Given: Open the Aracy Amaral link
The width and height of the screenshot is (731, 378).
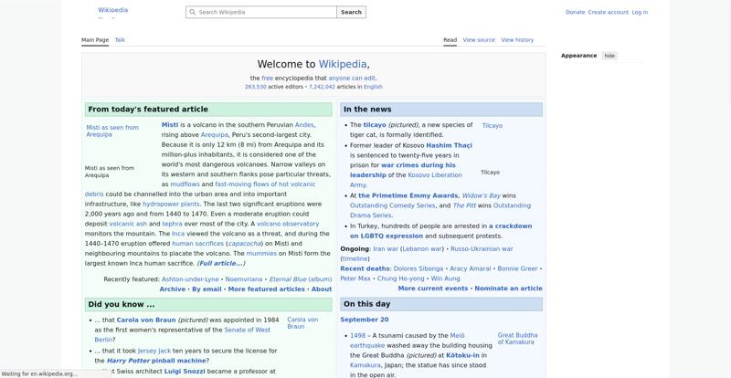Looking at the screenshot, I should pyautogui.click(x=471, y=269).
